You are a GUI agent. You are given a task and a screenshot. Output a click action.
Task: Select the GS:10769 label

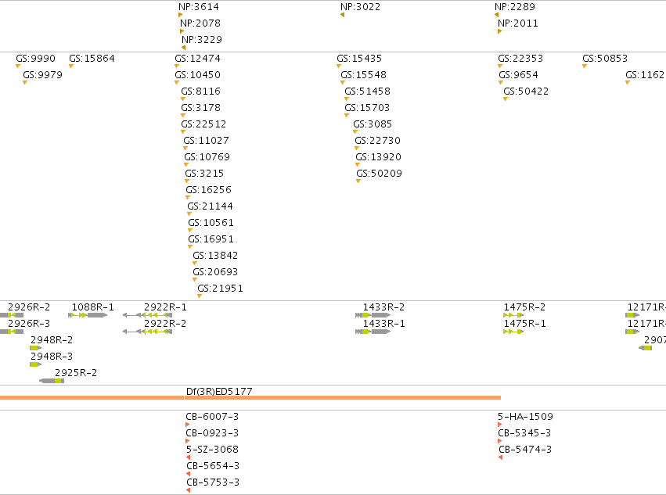pos(207,157)
